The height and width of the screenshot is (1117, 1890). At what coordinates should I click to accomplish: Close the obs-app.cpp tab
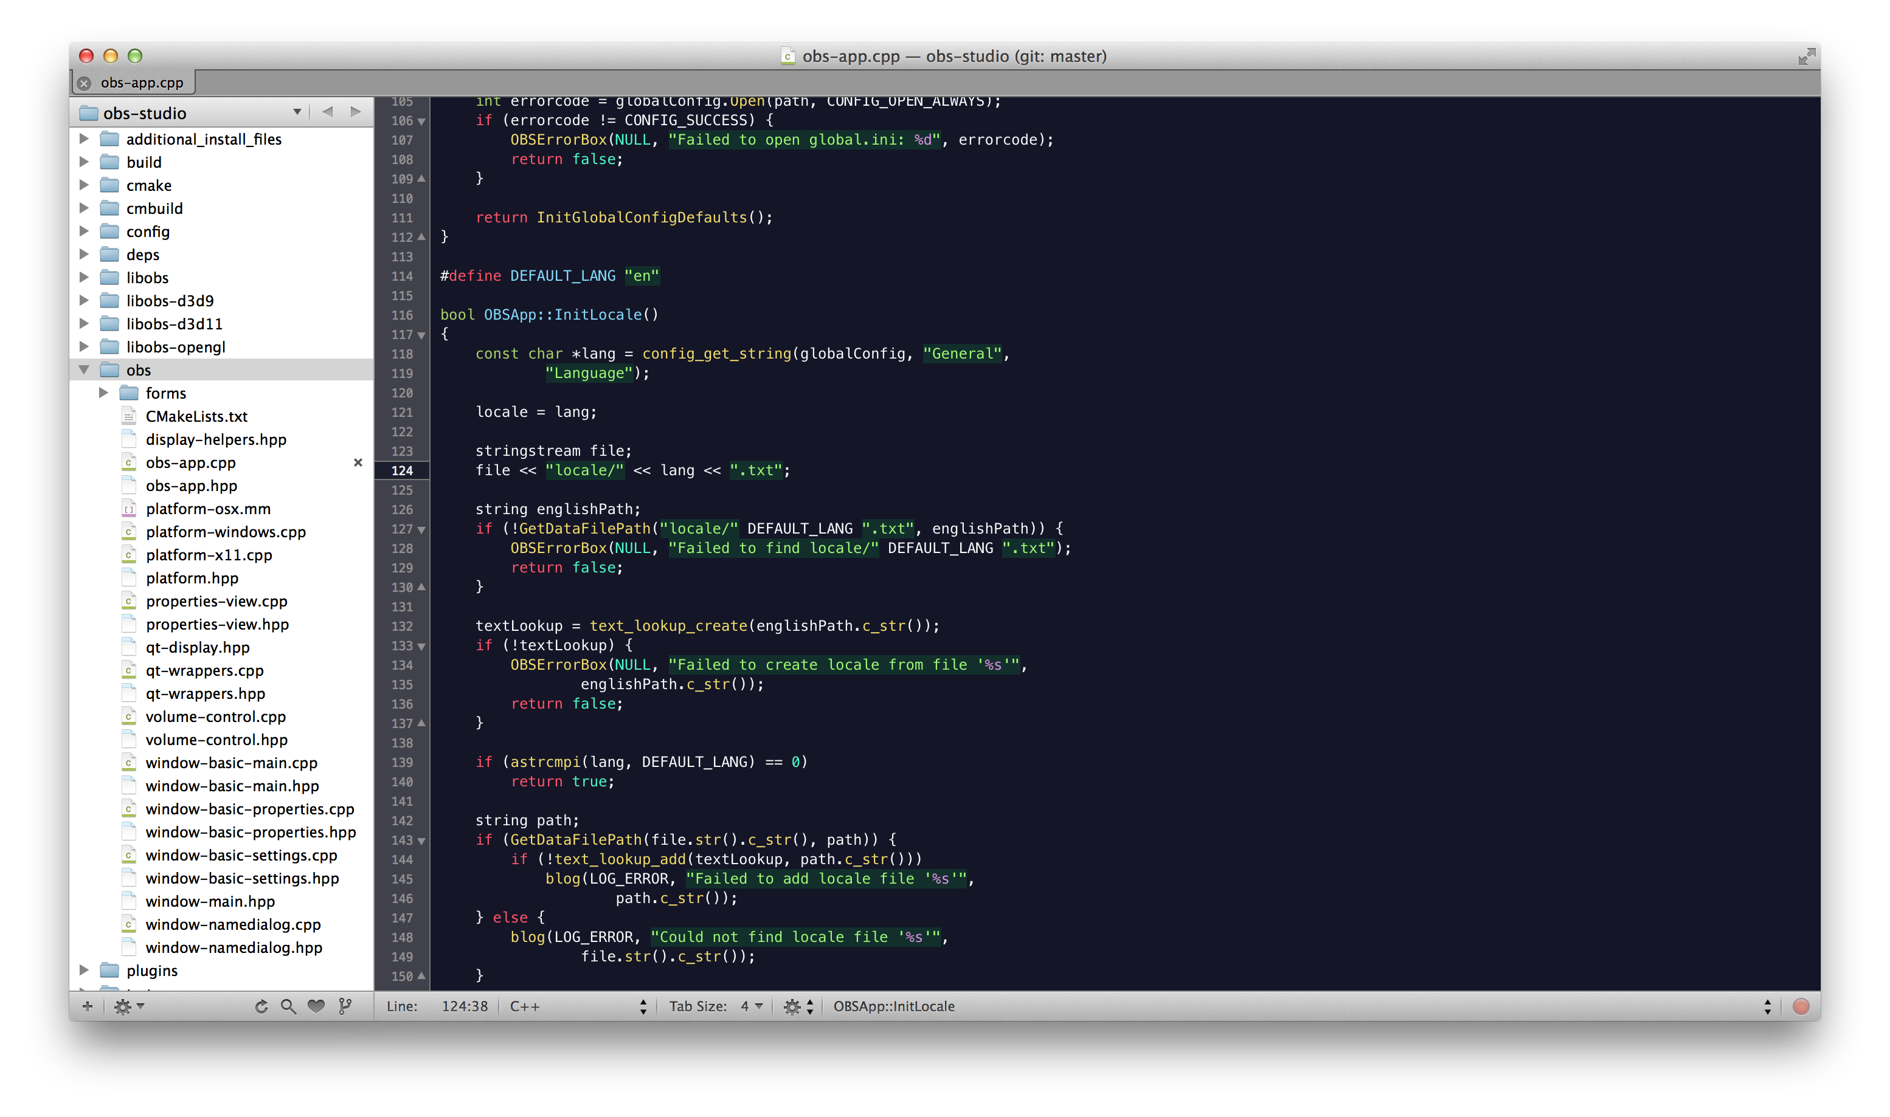(x=85, y=83)
